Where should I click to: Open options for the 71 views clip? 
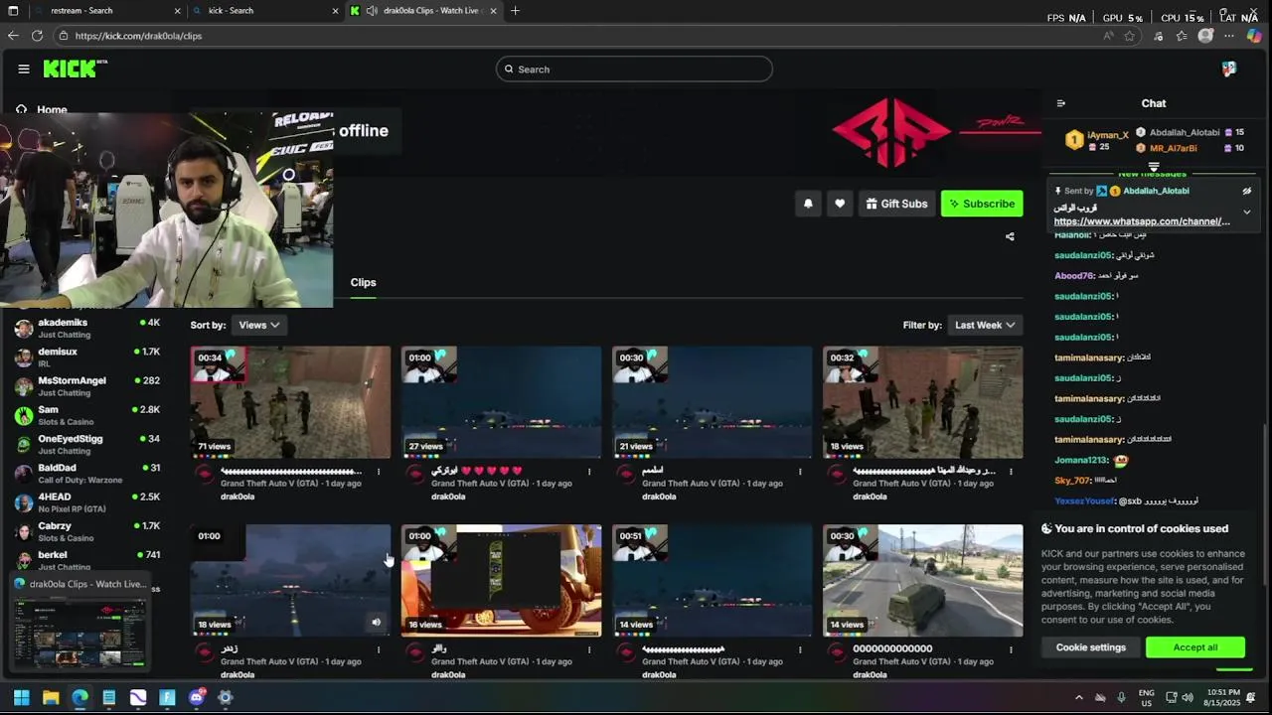coord(379,472)
